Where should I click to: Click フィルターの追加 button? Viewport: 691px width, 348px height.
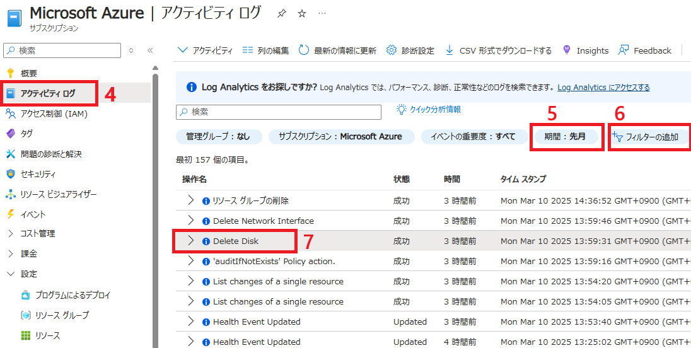point(649,137)
